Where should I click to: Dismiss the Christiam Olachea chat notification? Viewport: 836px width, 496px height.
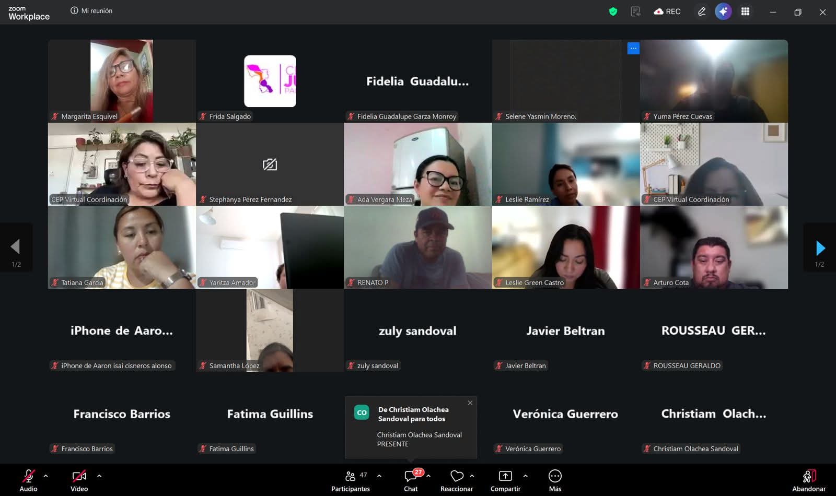tap(470, 403)
